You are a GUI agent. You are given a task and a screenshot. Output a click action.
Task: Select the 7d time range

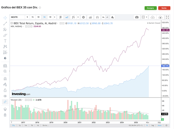32,125
